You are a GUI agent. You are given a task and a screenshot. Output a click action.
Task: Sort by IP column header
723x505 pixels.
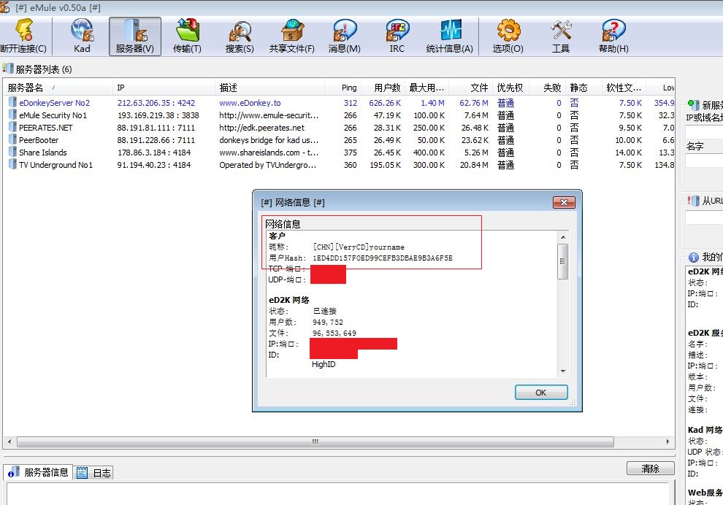164,88
